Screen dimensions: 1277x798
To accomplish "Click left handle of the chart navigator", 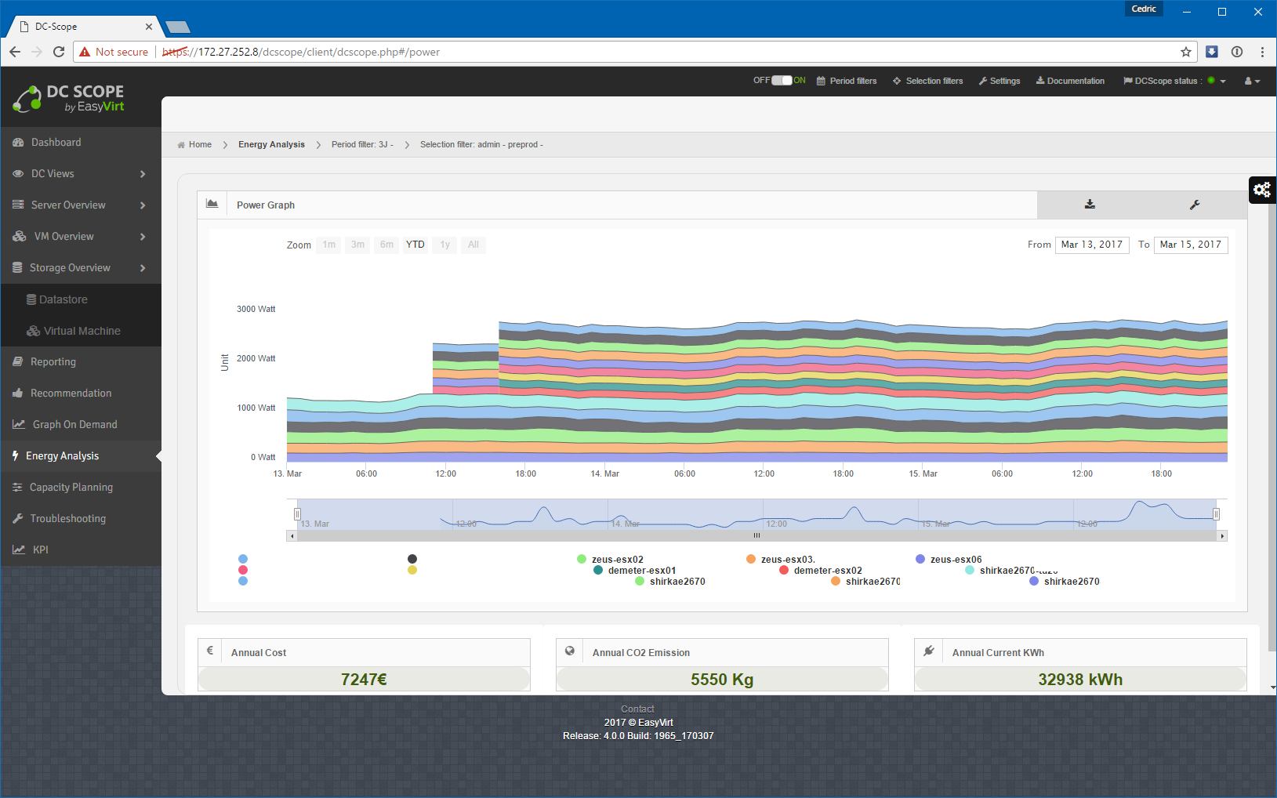I will [x=297, y=514].
